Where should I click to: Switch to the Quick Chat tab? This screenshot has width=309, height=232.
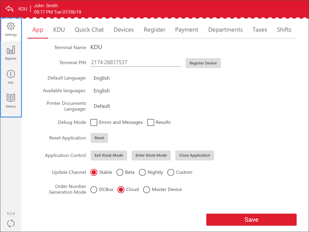89,30
